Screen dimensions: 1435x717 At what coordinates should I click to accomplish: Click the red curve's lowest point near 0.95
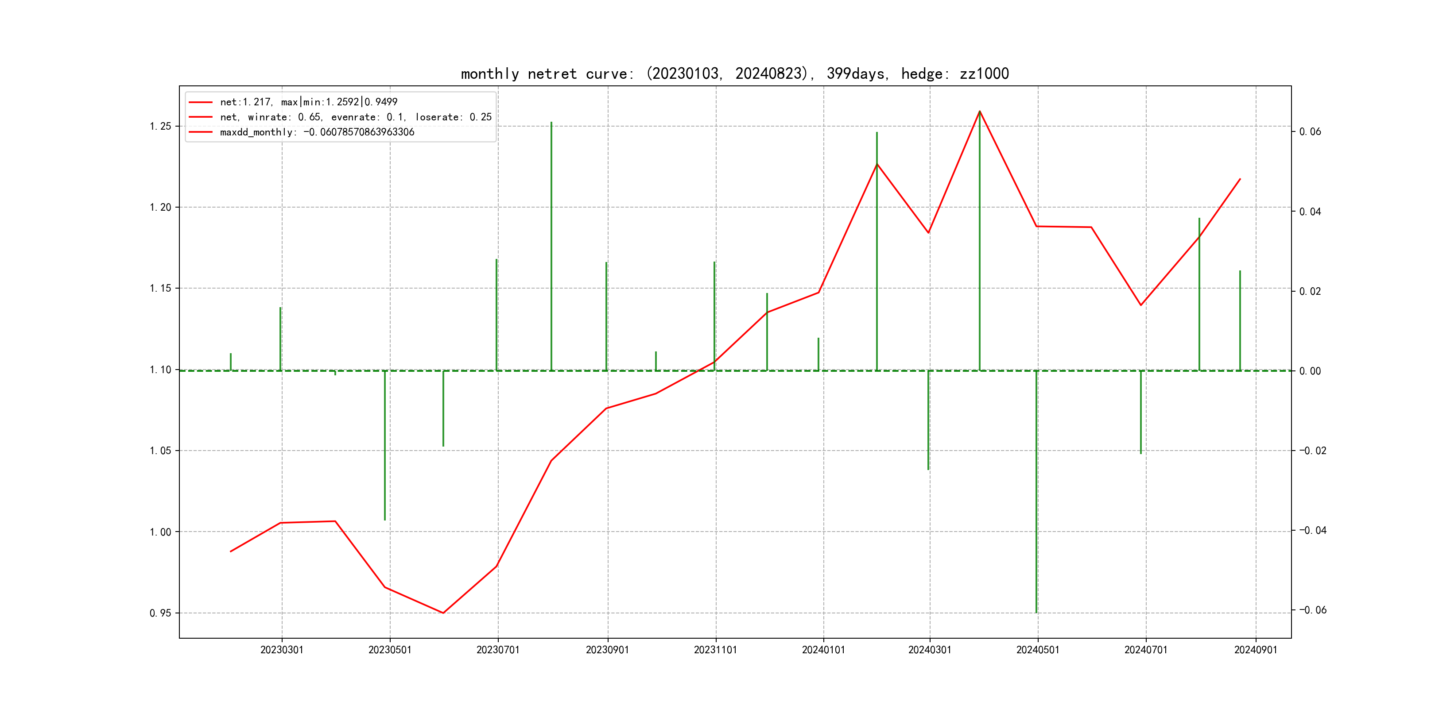point(443,613)
